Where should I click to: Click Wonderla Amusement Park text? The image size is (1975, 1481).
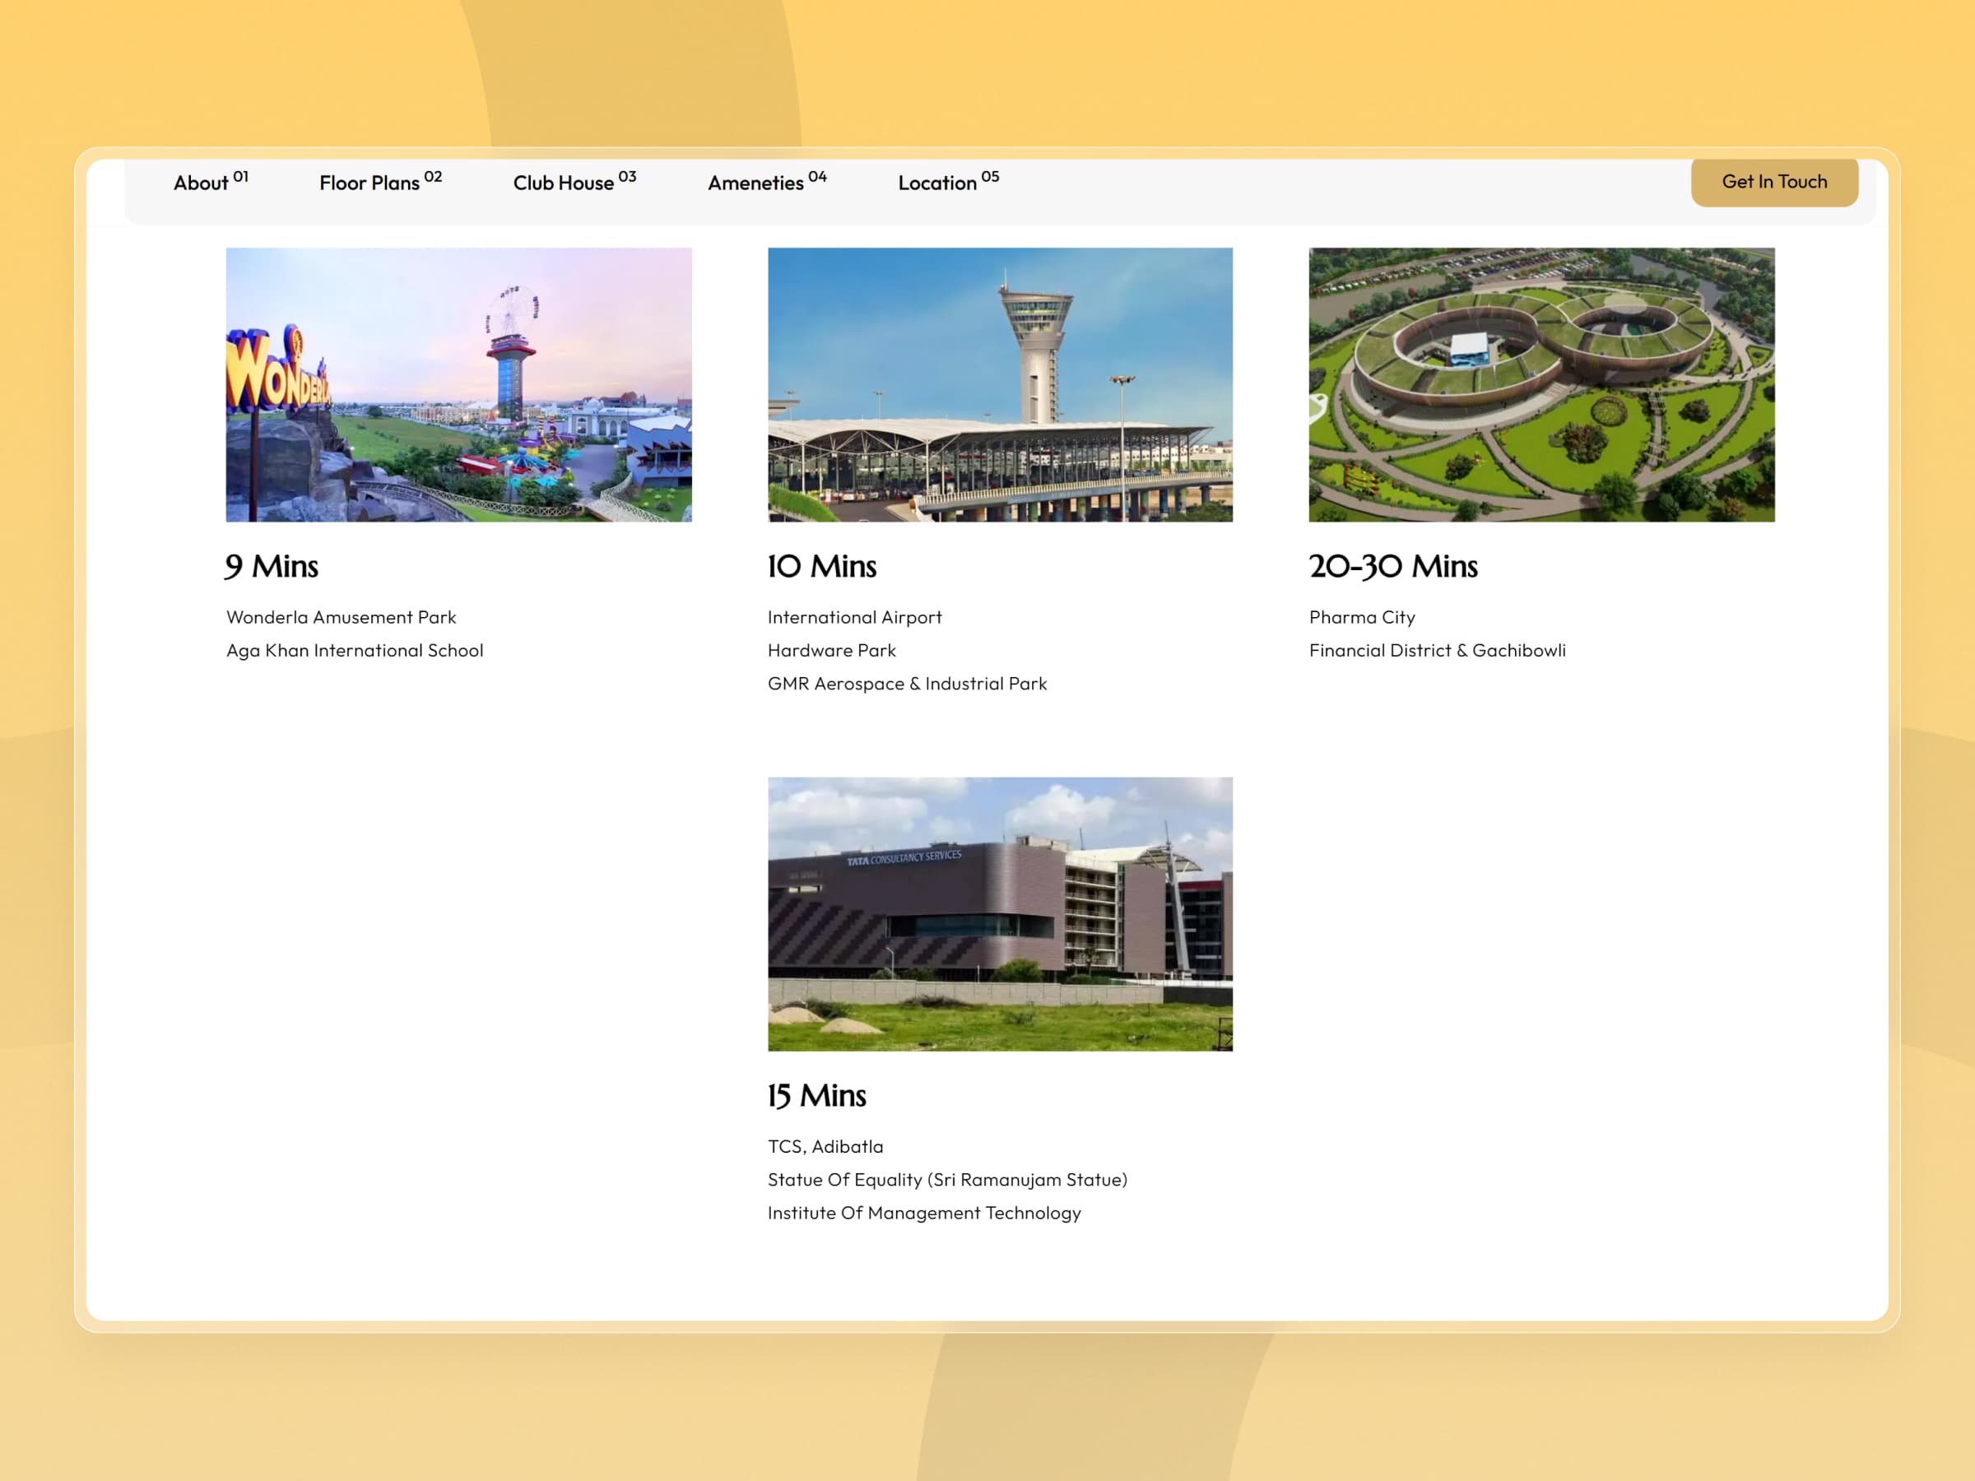click(x=341, y=618)
